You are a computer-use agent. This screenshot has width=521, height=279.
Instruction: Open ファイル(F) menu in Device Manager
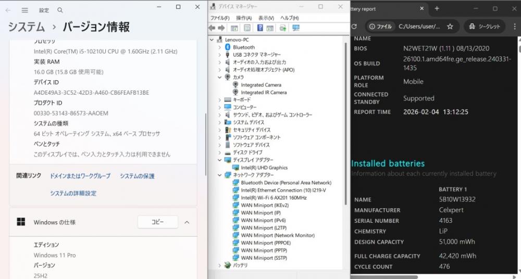click(x=220, y=18)
